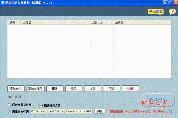This screenshot has height=118, width=178.
Task: Click the 浏览 browse button
Action: pos(100,111)
